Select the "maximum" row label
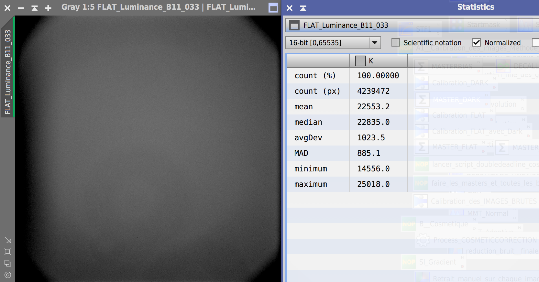This screenshot has width=539, height=282. 311,184
